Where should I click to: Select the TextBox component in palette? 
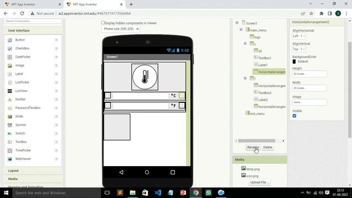pos(21,142)
